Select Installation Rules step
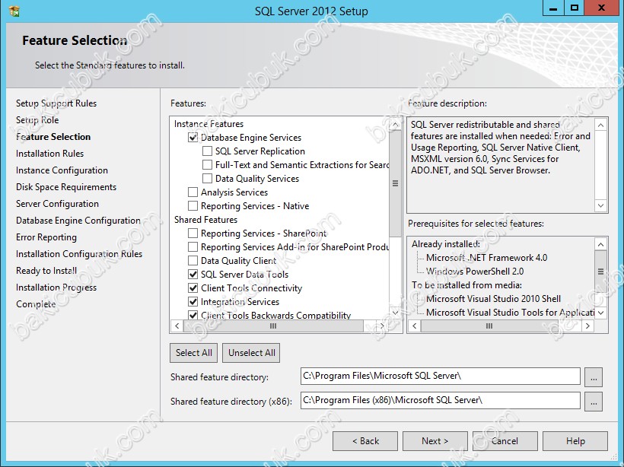The width and height of the screenshot is (624, 467). click(49, 154)
